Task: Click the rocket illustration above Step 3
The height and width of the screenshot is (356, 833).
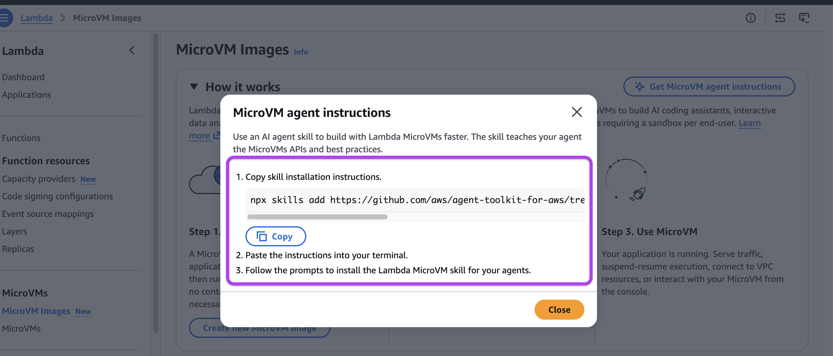Action: click(637, 194)
